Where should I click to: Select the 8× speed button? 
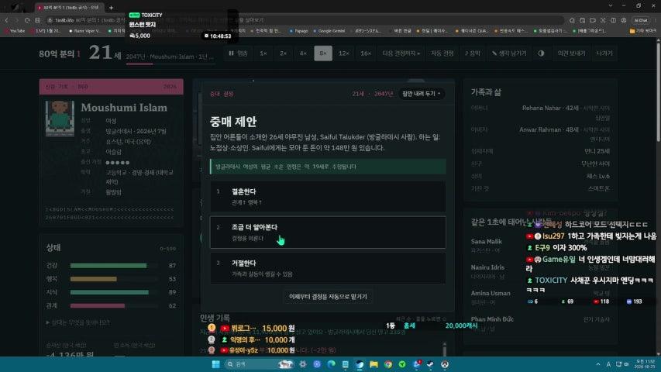(323, 53)
